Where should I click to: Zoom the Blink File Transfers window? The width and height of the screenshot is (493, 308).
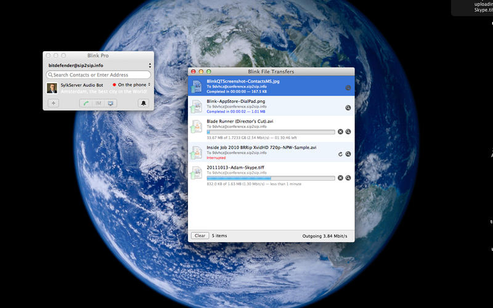(x=208, y=71)
